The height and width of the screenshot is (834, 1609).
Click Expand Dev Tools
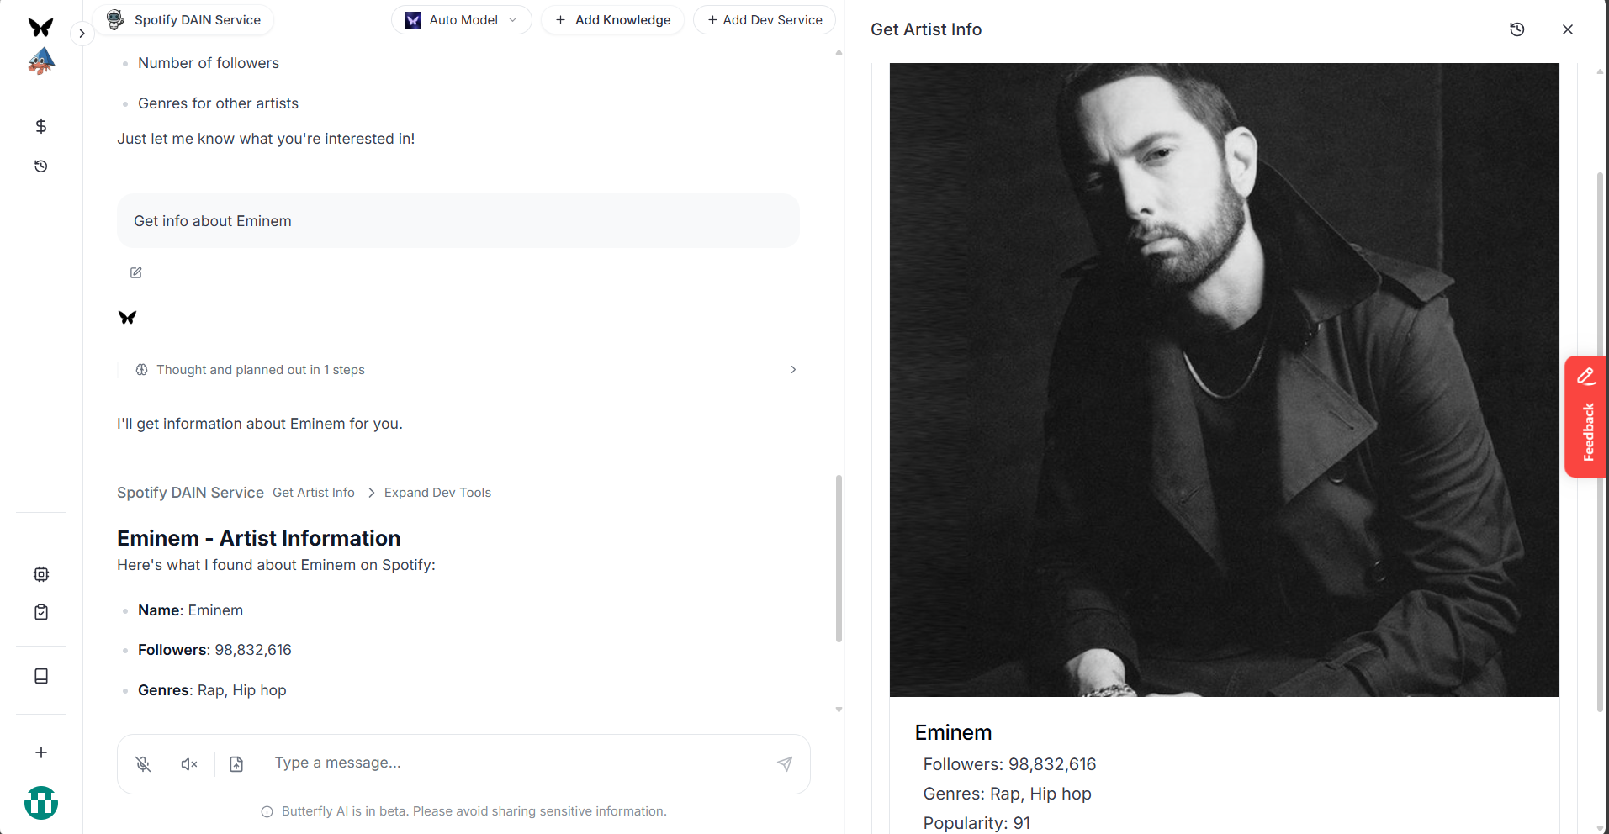(x=437, y=493)
